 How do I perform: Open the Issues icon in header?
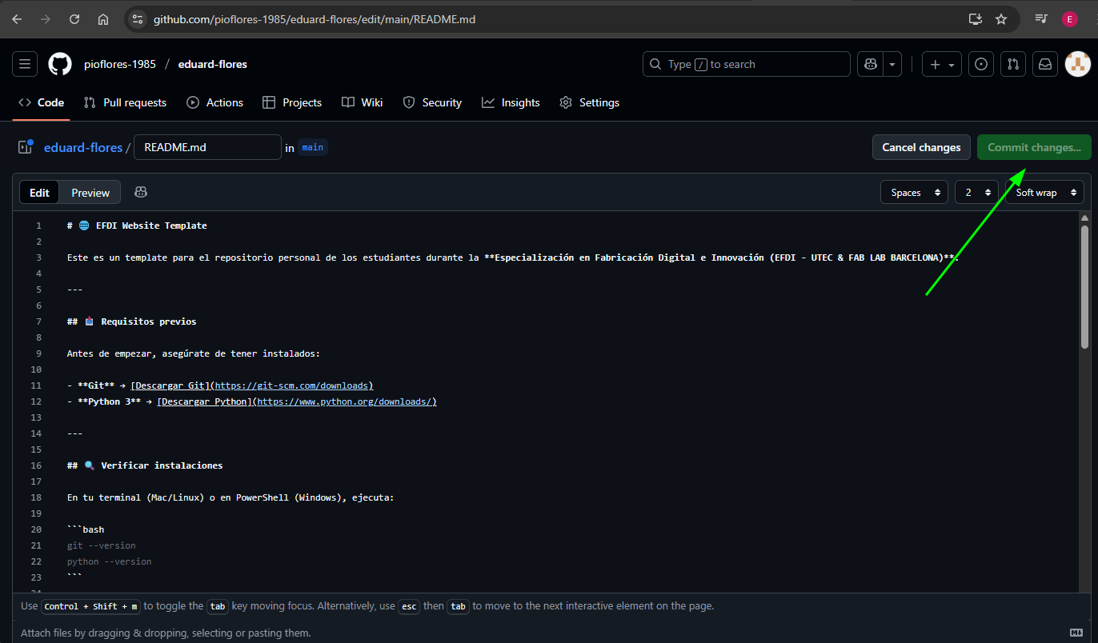pyautogui.click(x=981, y=64)
